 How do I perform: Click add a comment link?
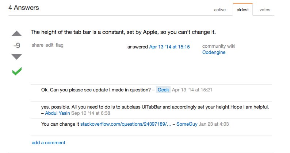tap(49, 143)
